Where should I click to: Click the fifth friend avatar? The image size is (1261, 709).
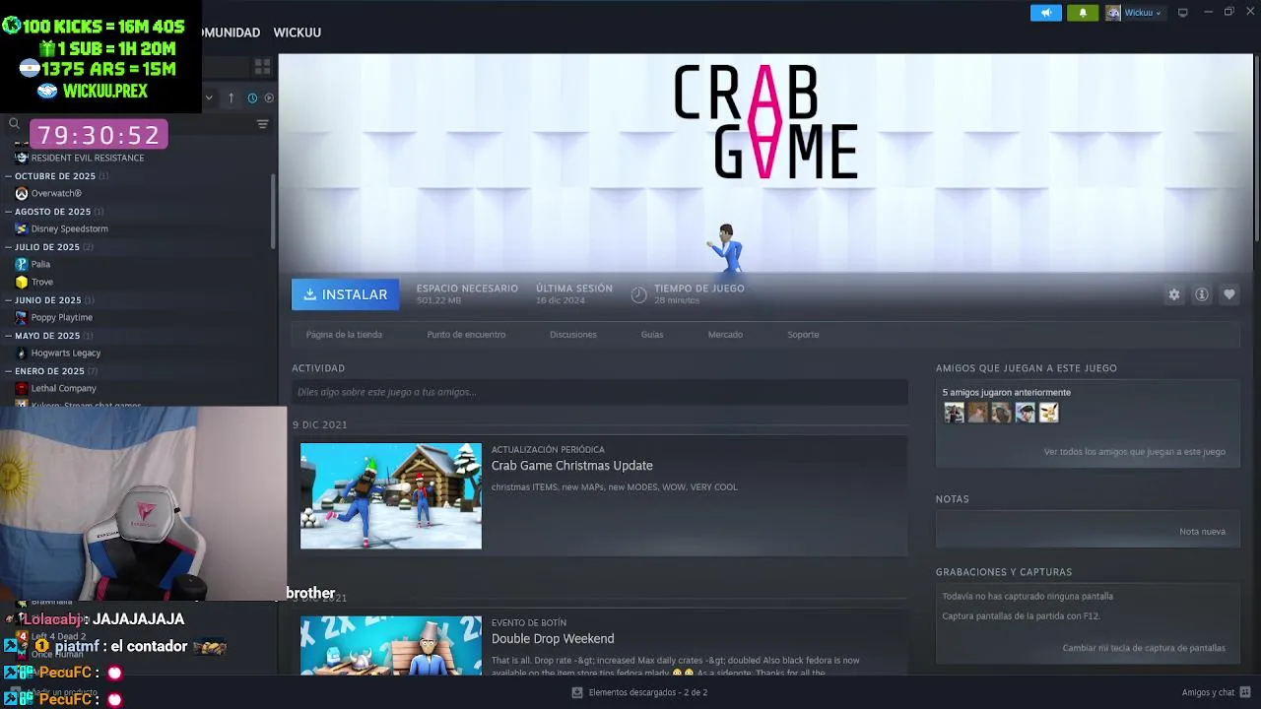click(1048, 413)
